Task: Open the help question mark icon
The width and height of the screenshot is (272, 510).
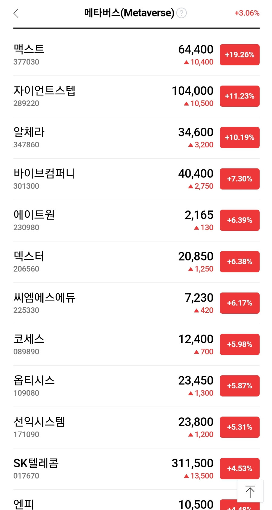Action: pyautogui.click(x=181, y=13)
